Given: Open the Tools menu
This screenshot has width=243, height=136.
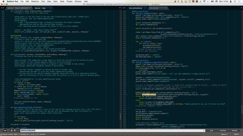Looking at the screenshot, I should pyautogui.click(x=62, y=2).
